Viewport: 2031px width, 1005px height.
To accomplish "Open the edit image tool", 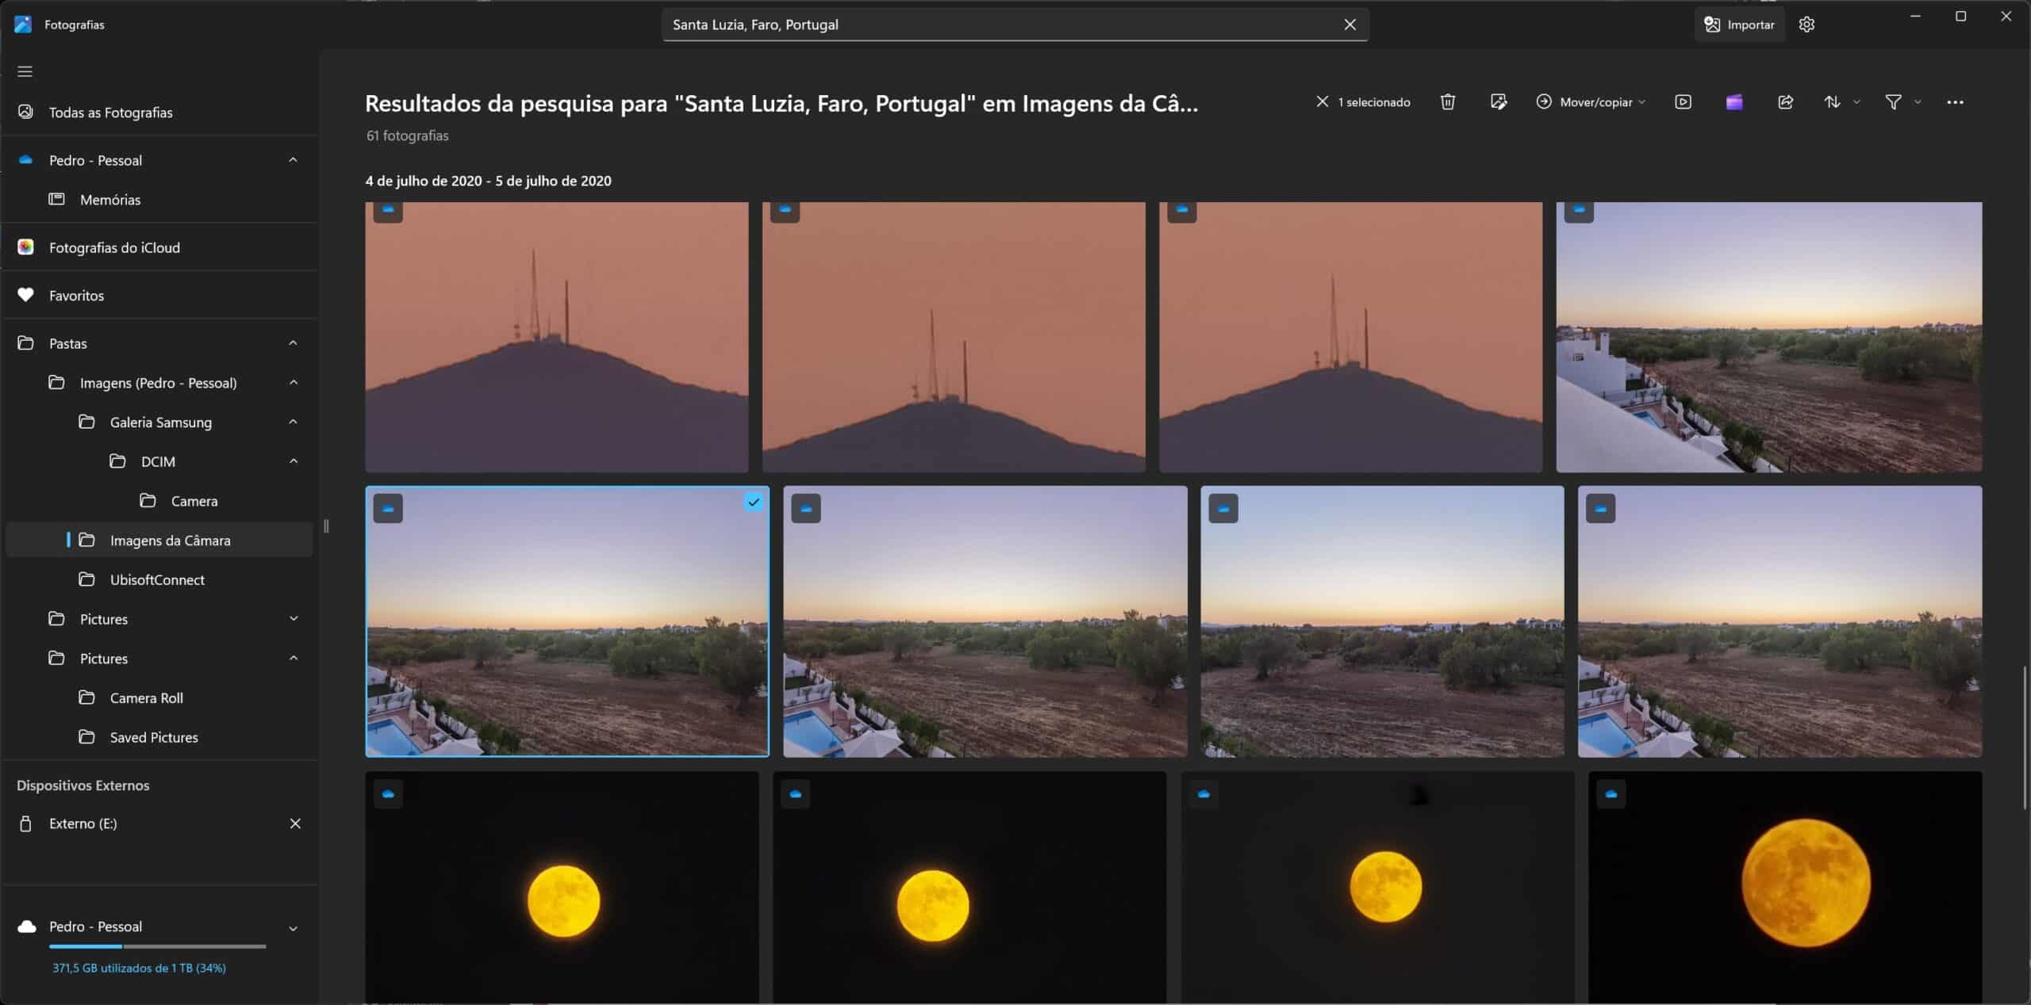I will tap(1498, 102).
